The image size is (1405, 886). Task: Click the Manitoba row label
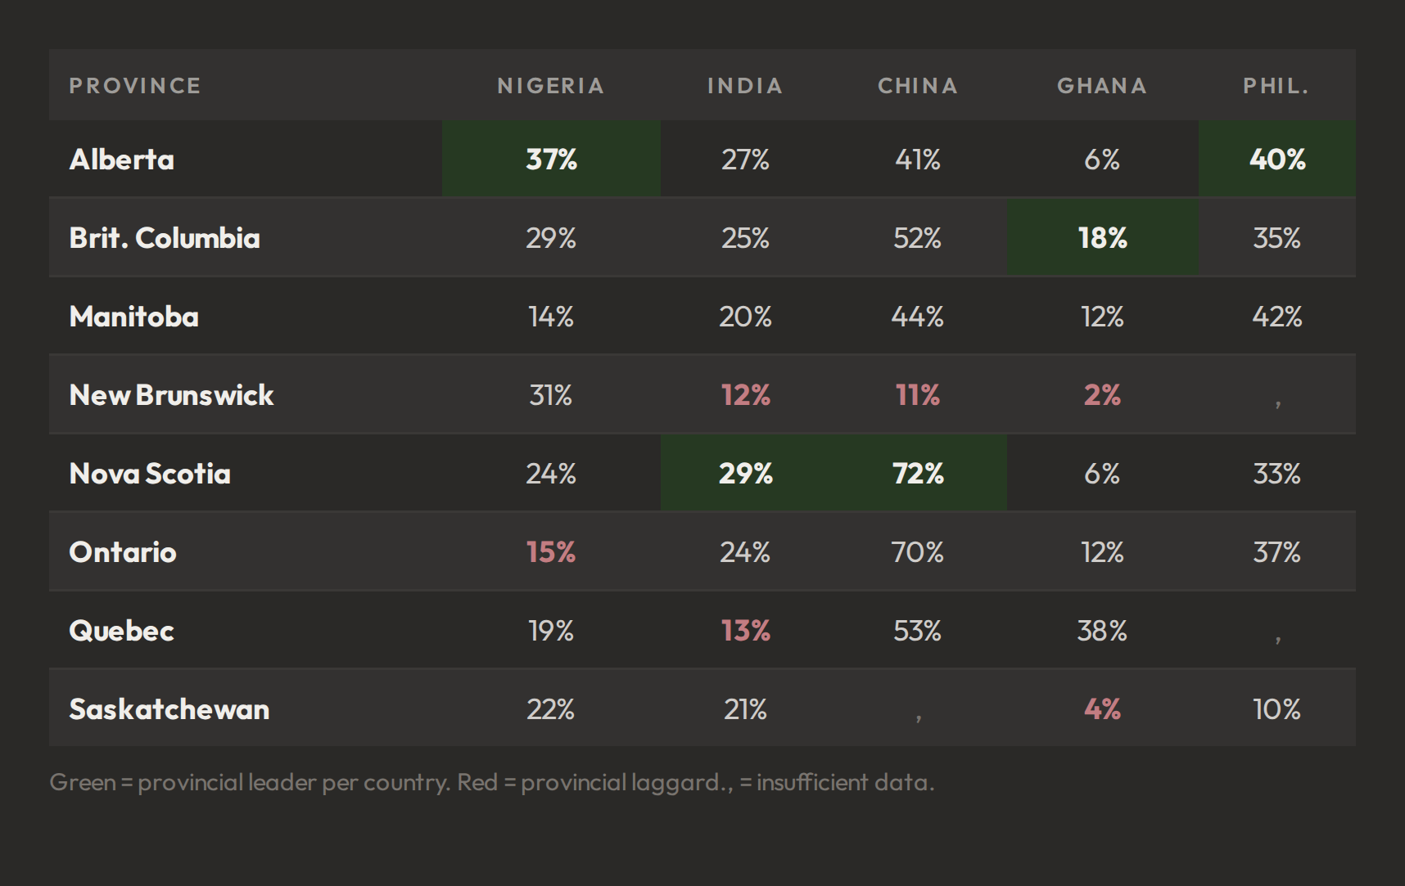click(134, 317)
